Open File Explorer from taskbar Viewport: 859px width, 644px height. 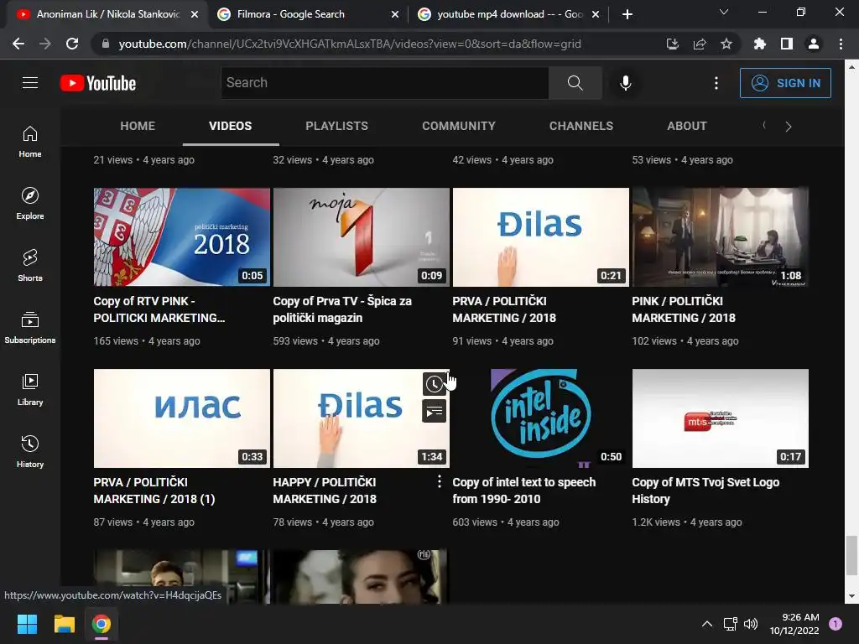(x=64, y=624)
